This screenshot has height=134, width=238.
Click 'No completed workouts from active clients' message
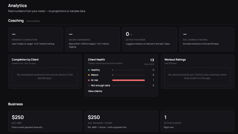click(45, 76)
